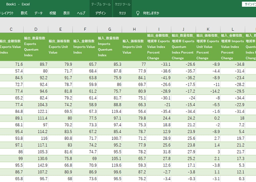Click Imports Value Index Percent Change header
256x182 pixels.
233,47
